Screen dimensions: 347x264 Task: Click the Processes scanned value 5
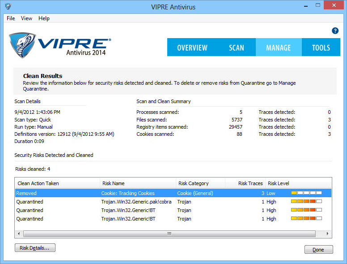241,112
